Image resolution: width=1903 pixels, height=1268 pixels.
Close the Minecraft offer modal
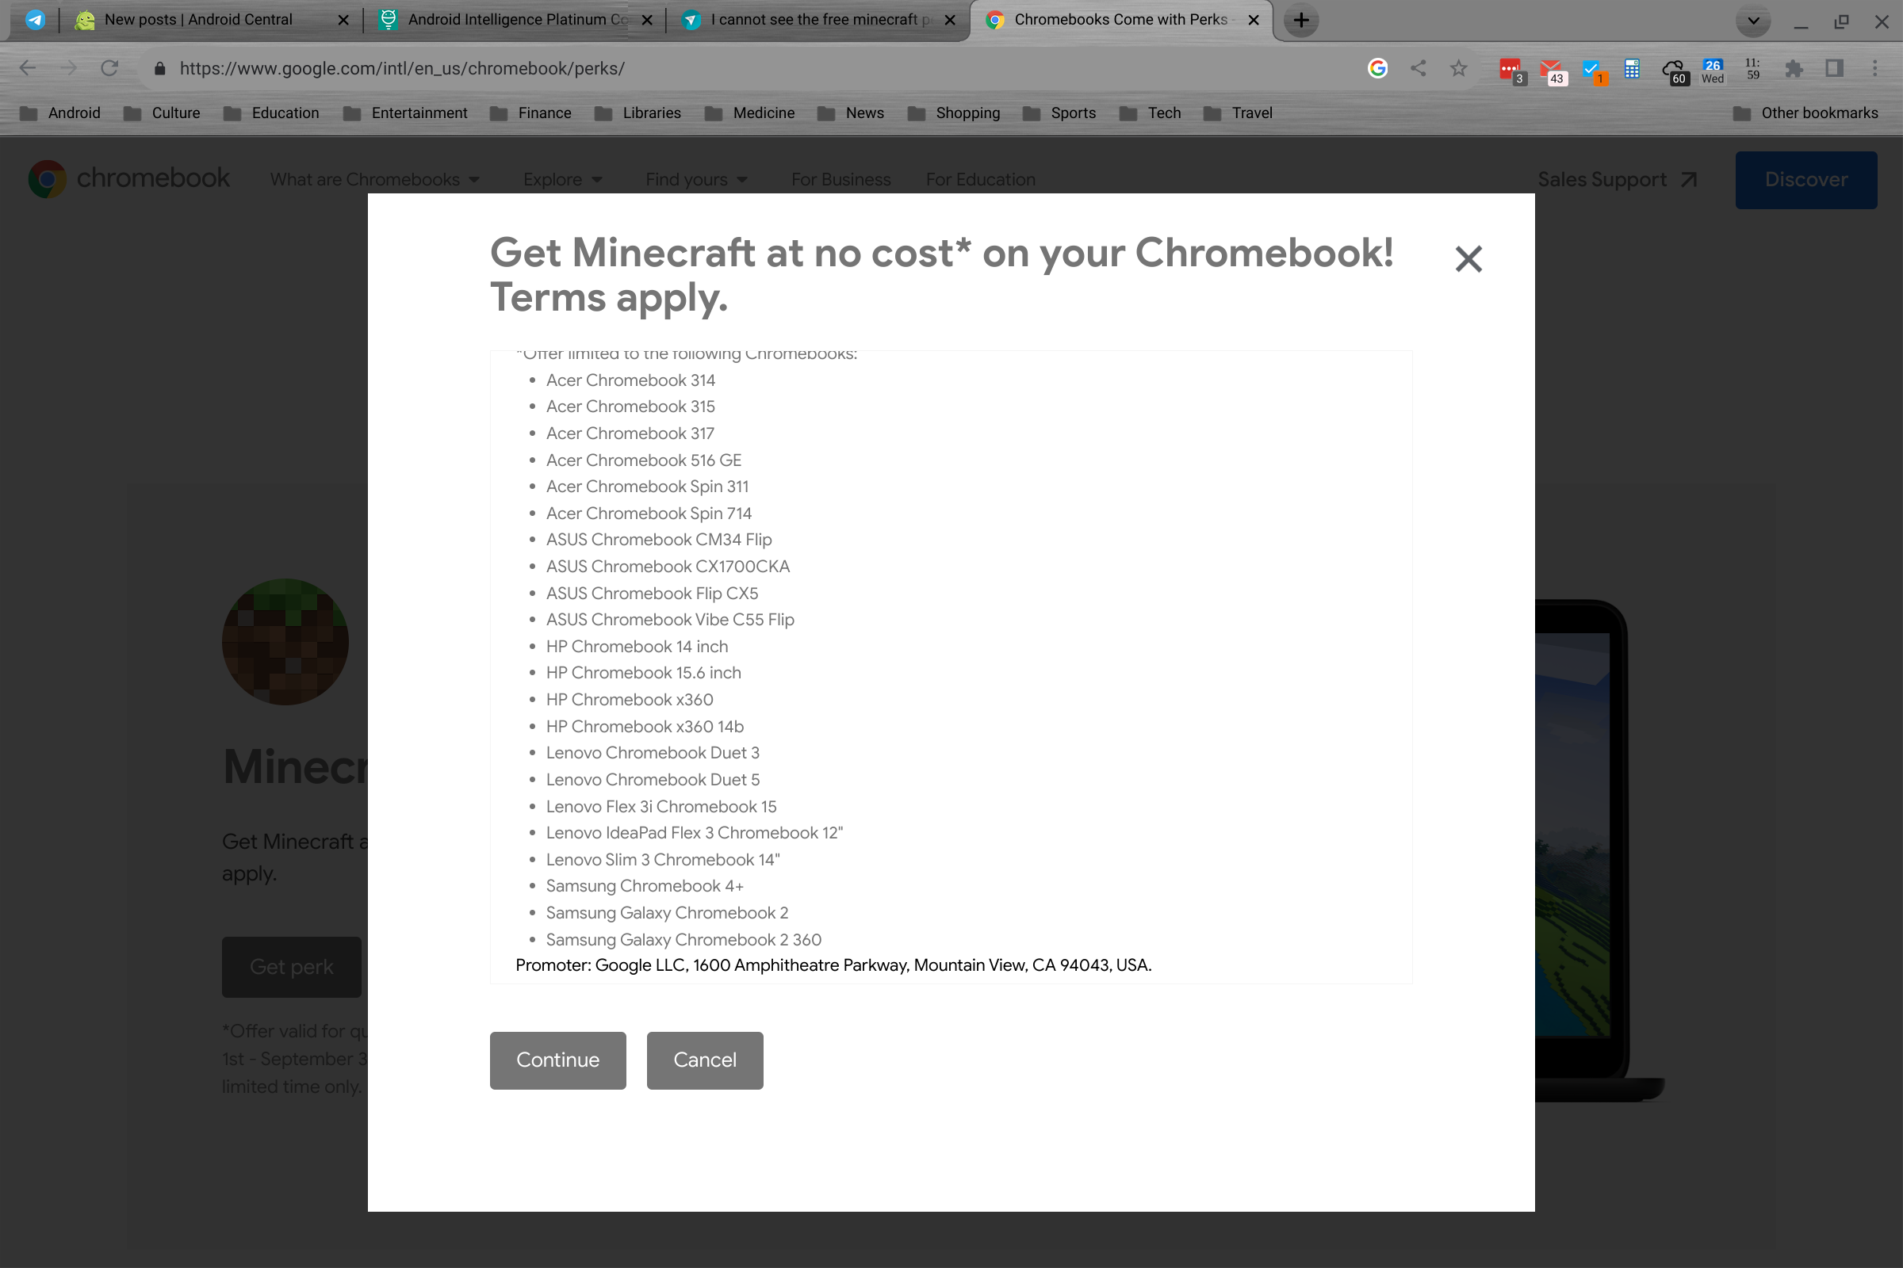(1470, 258)
